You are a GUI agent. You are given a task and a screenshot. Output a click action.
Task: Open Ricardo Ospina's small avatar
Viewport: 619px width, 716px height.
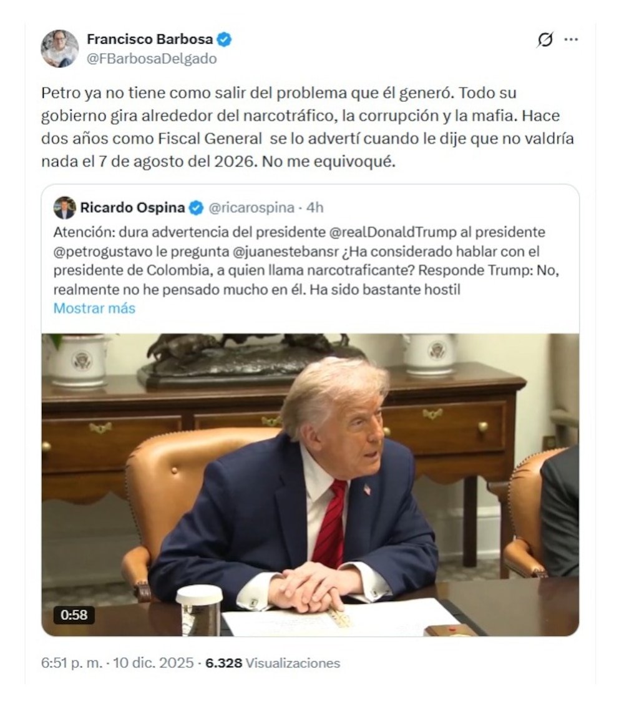tap(64, 208)
